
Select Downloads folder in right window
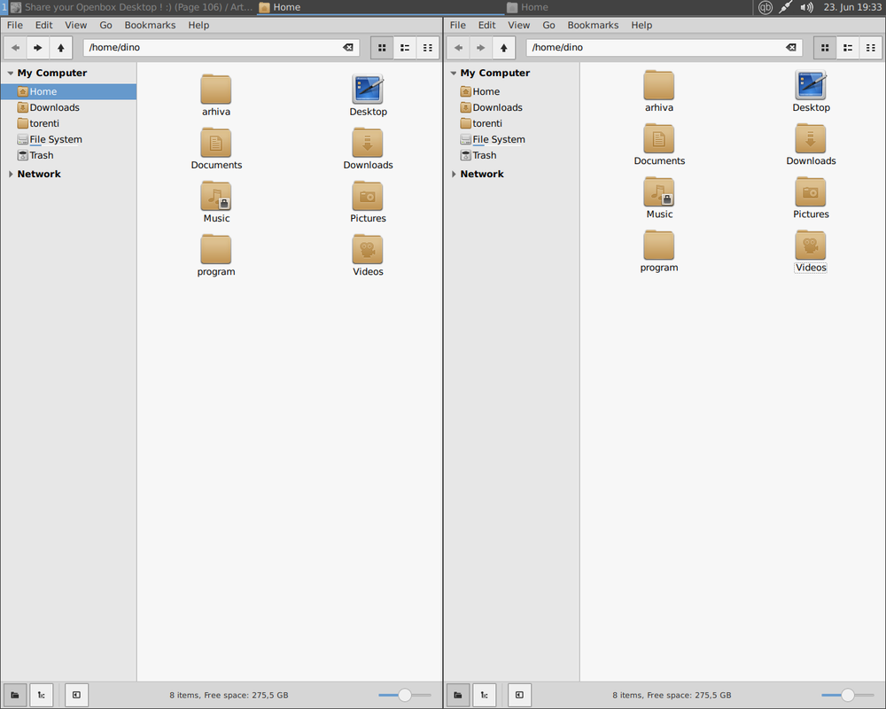[x=811, y=144]
